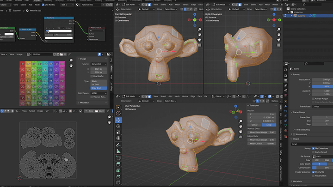Open Material properties tab icon

(x=286, y=131)
